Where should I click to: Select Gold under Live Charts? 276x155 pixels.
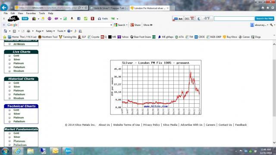point(16,56)
